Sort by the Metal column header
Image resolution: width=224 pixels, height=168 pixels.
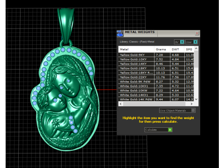pyautogui.click(x=136, y=49)
